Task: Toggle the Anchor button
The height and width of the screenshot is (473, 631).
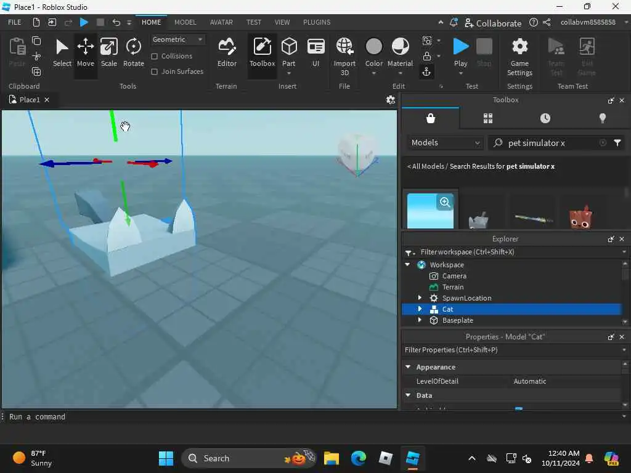Action: coord(426,72)
